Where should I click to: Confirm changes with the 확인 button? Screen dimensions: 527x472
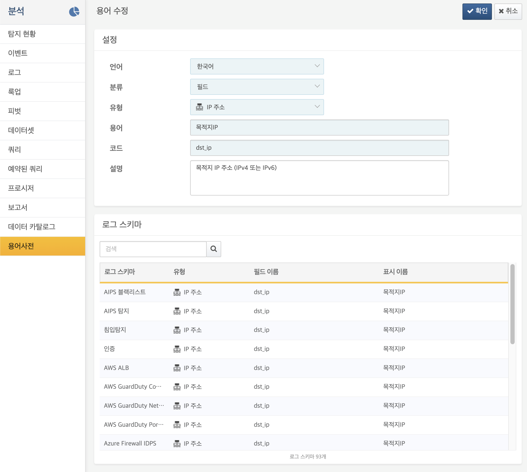477,11
